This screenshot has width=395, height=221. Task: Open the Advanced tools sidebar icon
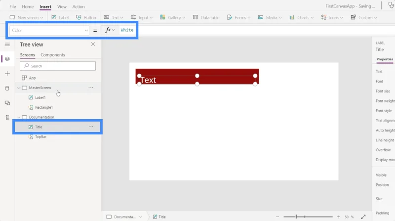click(7, 118)
